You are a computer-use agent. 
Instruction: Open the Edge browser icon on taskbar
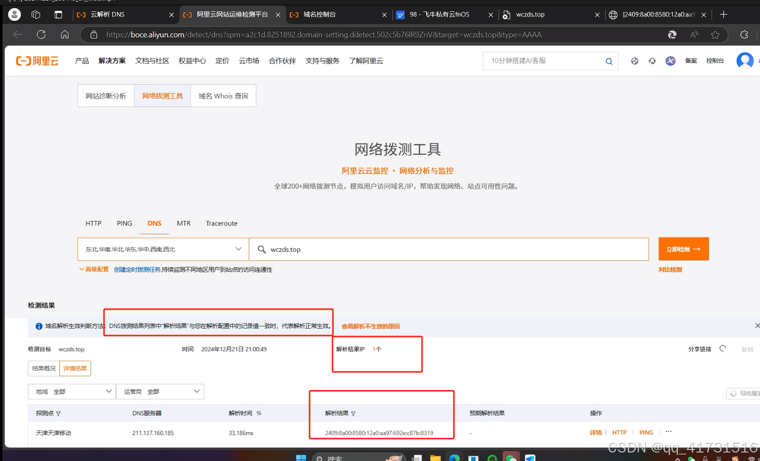click(x=454, y=458)
